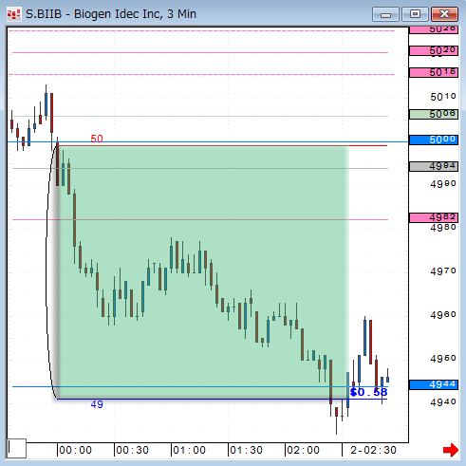Click the chart application icon in title bar
This screenshot has width=466, height=466.
point(13,14)
